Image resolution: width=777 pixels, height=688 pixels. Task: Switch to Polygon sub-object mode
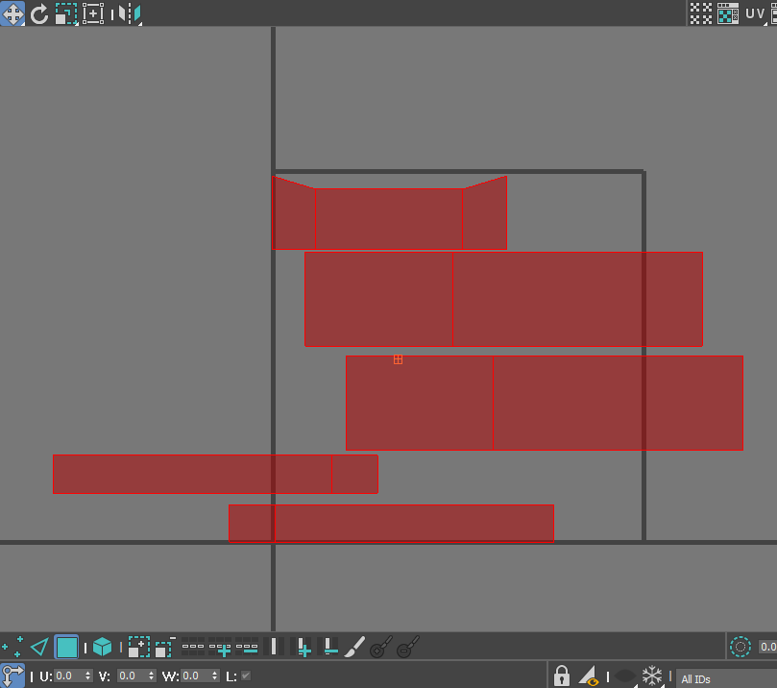[66, 647]
